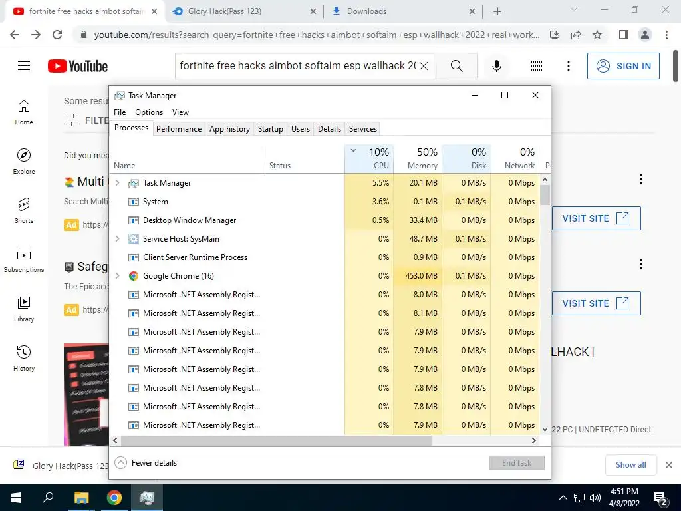The width and height of the screenshot is (681, 511).
Task: Click Chrome forward arrow
Action: point(36,35)
